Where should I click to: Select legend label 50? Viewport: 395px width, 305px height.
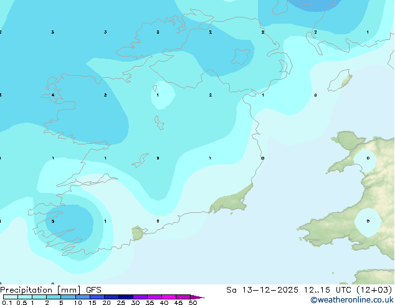[x=193, y=303]
